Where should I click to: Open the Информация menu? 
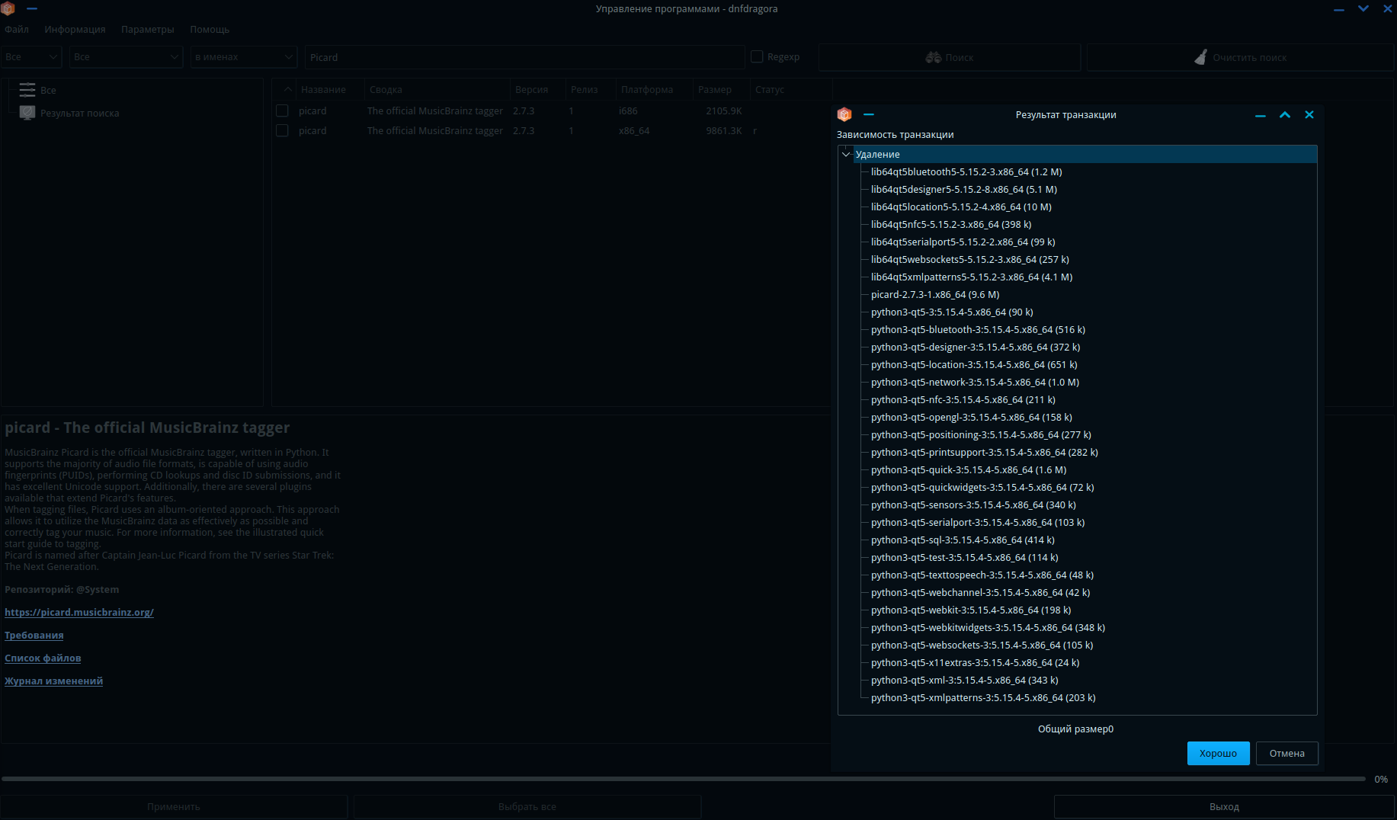point(75,29)
